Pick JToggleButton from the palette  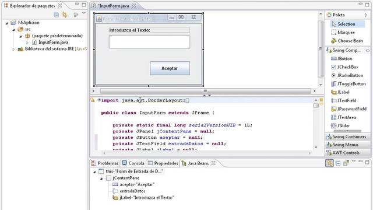click(x=349, y=84)
